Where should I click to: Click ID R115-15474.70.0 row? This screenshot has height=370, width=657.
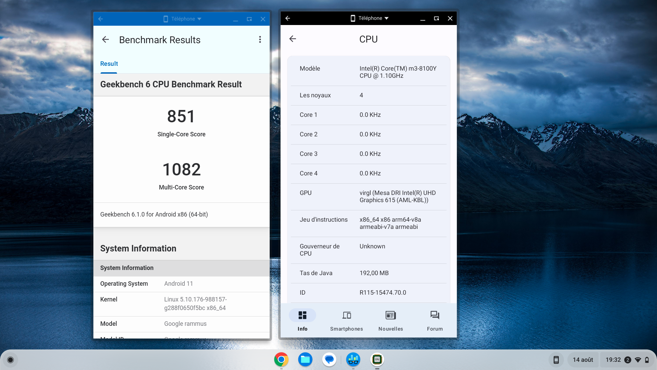pos(369,293)
